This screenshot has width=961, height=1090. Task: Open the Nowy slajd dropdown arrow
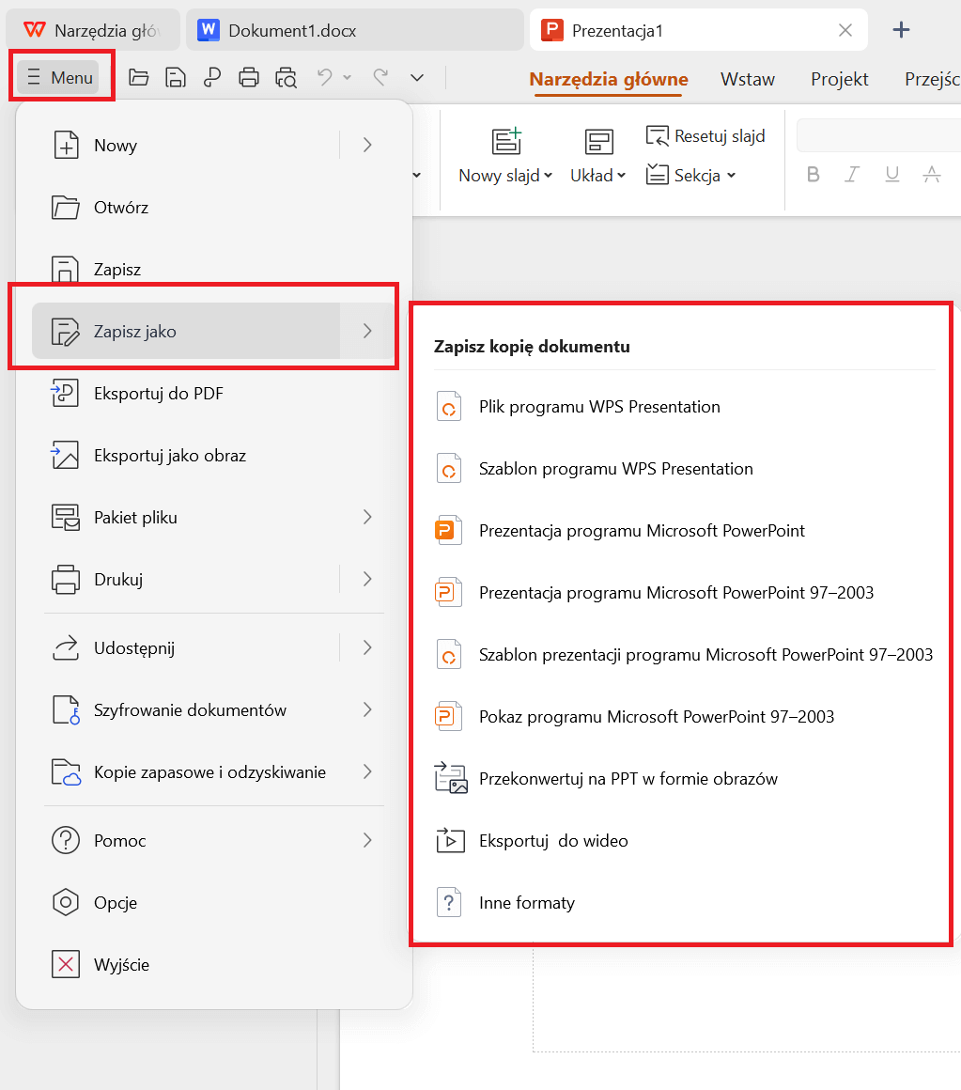pos(549,176)
